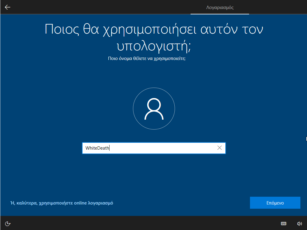Select the Λογαριασμός tab
Image resolution: width=307 pixels, height=230 pixels.
[220, 7]
